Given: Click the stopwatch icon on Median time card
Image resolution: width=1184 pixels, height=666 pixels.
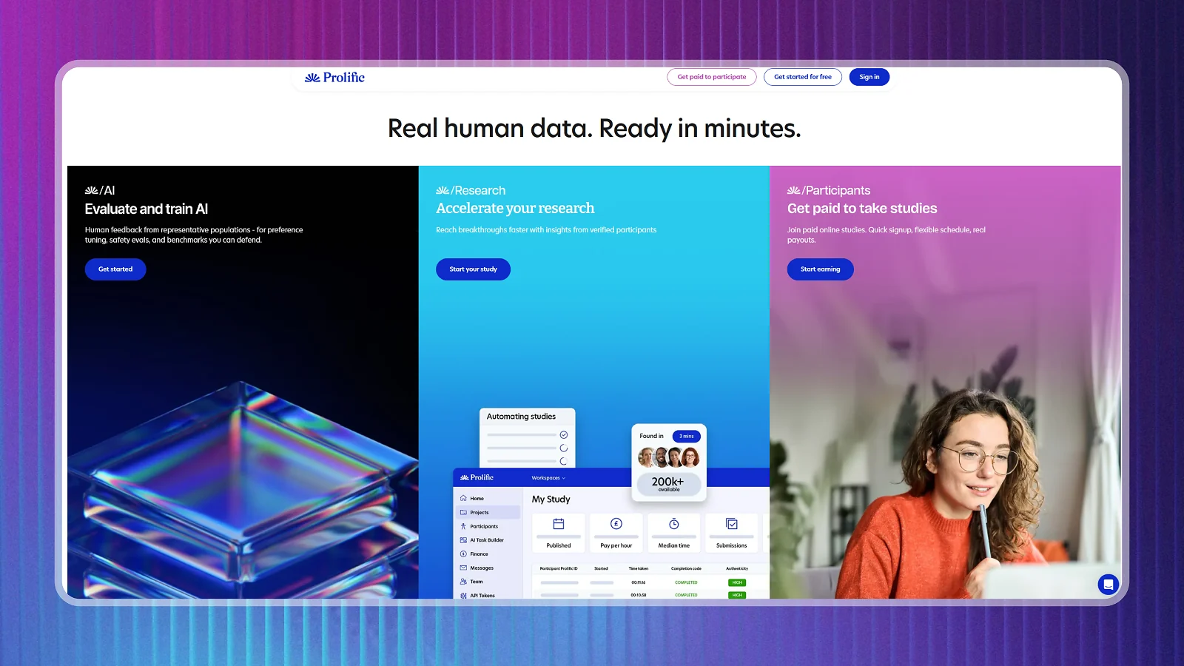Looking at the screenshot, I should (674, 524).
